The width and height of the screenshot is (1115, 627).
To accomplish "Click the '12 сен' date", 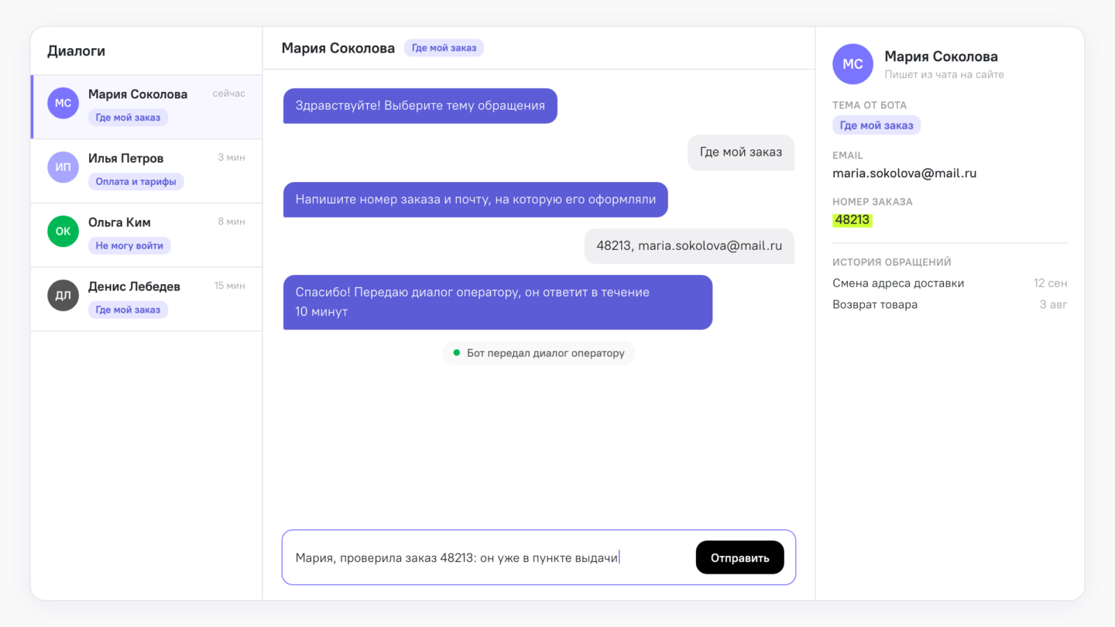I will [1051, 283].
